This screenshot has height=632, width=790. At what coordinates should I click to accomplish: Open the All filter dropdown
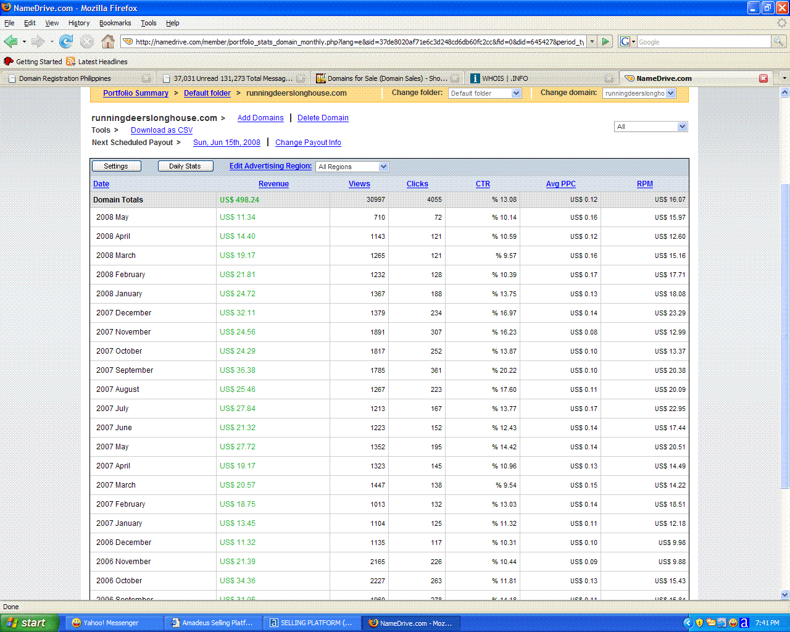[682, 127]
